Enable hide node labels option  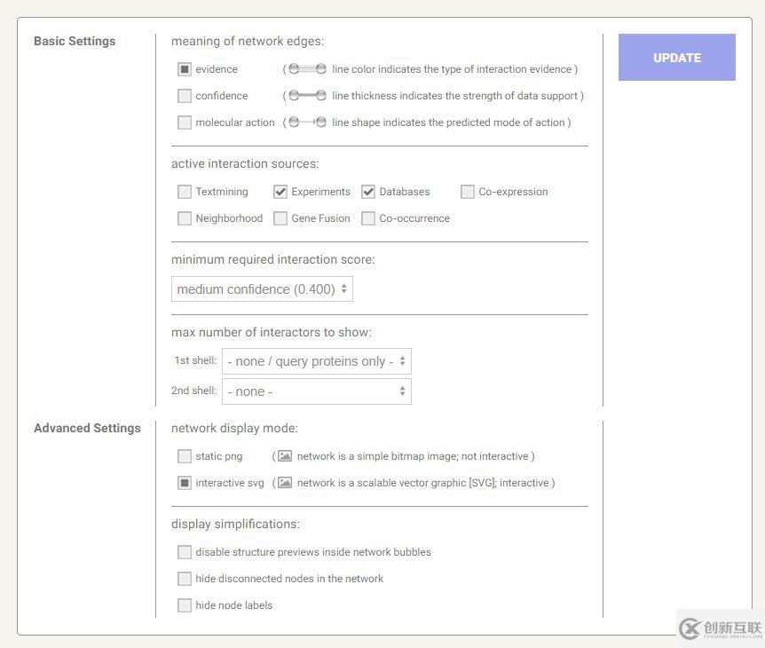(x=185, y=605)
